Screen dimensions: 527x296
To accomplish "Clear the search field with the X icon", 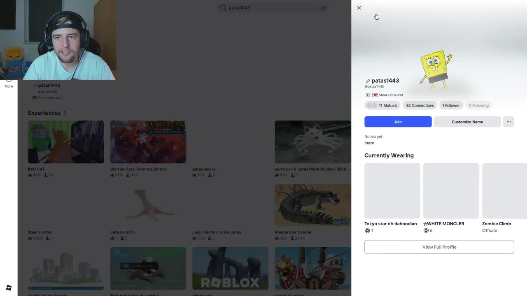I will 323,8.
